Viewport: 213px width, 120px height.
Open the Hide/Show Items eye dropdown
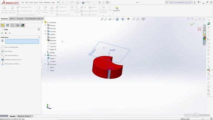click(129, 19)
